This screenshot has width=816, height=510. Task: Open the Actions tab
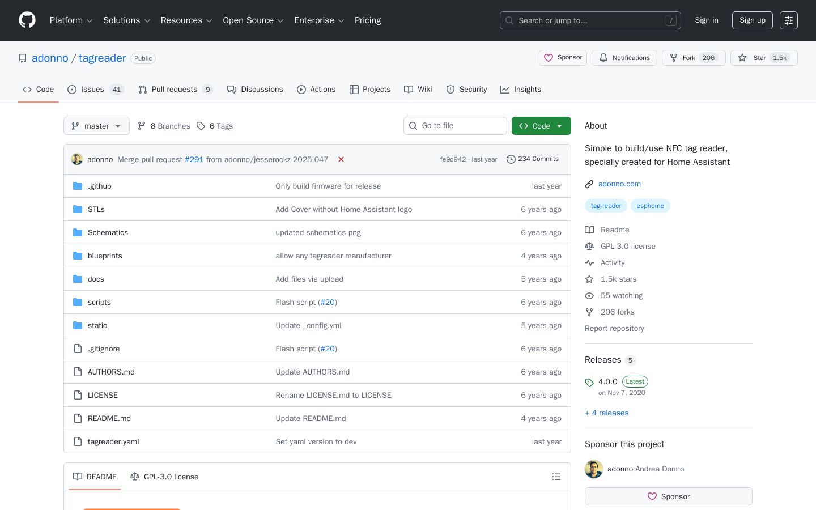coord(316,90)
